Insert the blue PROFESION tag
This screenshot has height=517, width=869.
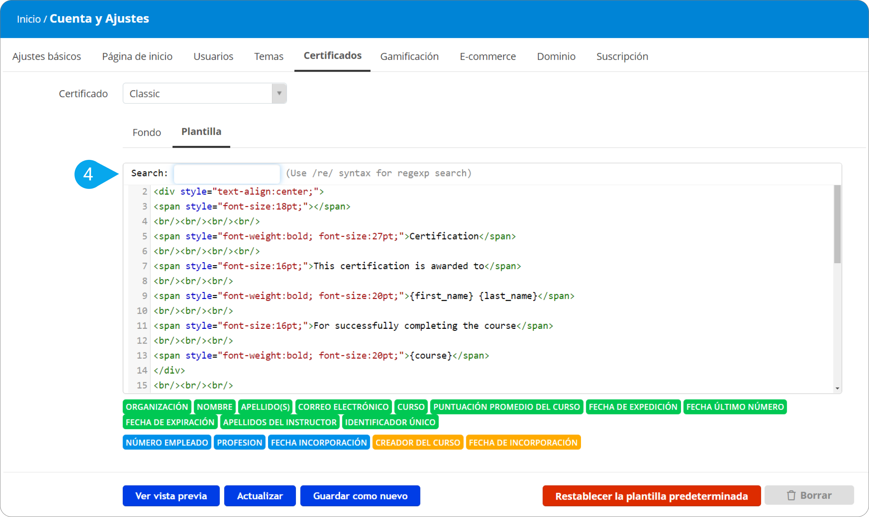click(239, 442)
